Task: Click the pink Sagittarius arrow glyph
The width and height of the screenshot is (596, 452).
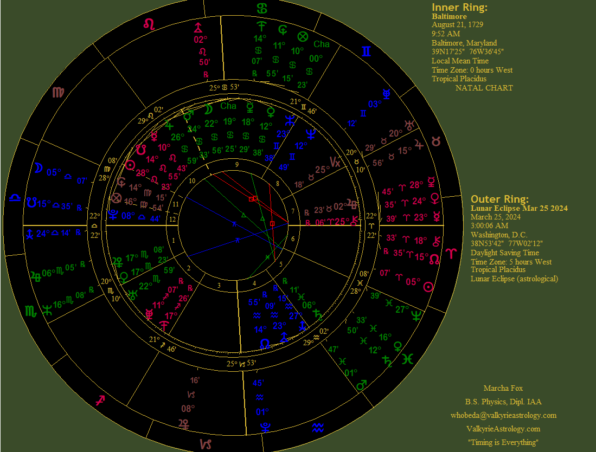Action: pyautogui.click(x=100, y=401)
